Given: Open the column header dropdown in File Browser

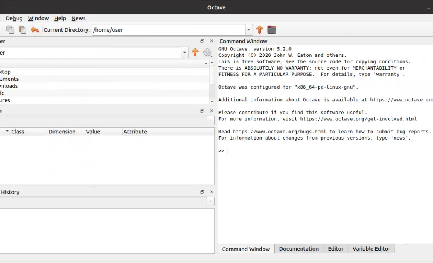Looking at the screenshot, I should [x=207, y=63].
